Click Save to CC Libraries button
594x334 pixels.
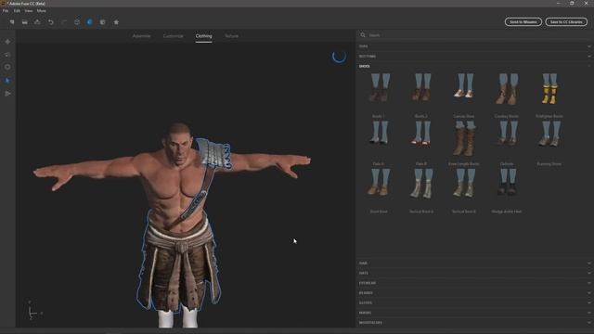566,22
